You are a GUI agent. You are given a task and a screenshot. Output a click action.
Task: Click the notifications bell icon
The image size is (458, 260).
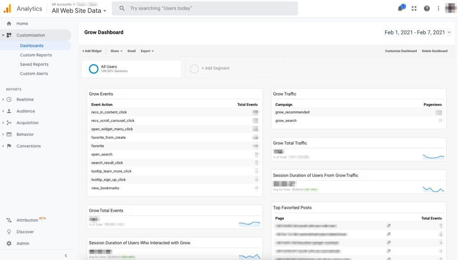click(400, 8)
